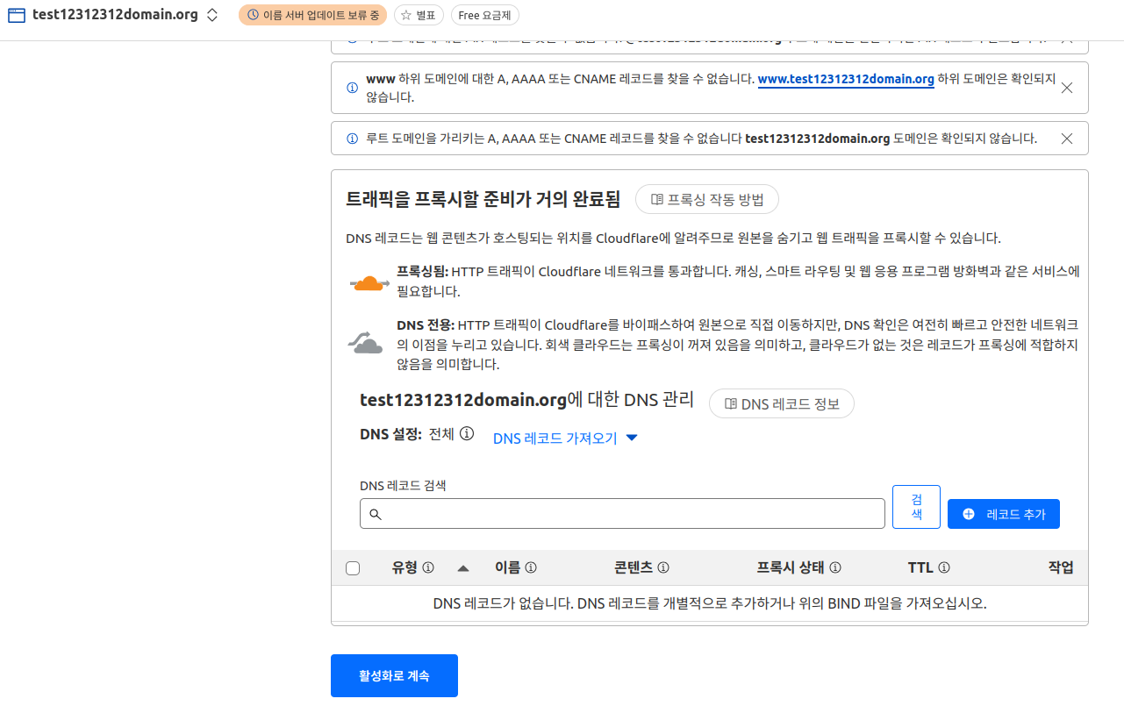Click the DNS 레코드가 없습니다 empty message

pyautogui.click(x=710, y=603)
